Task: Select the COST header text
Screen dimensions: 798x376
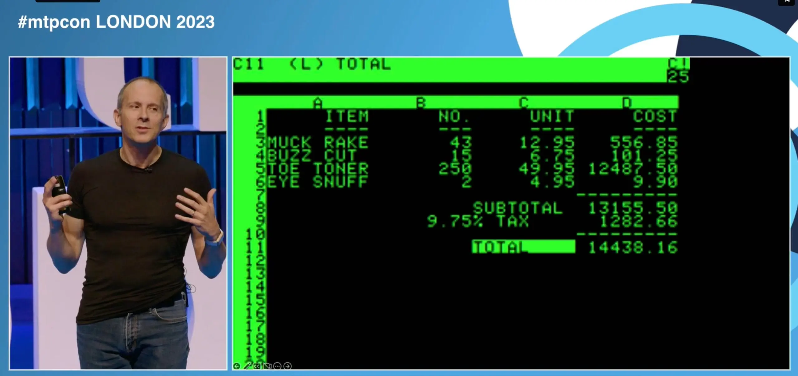Action: [x=655, y=116]
